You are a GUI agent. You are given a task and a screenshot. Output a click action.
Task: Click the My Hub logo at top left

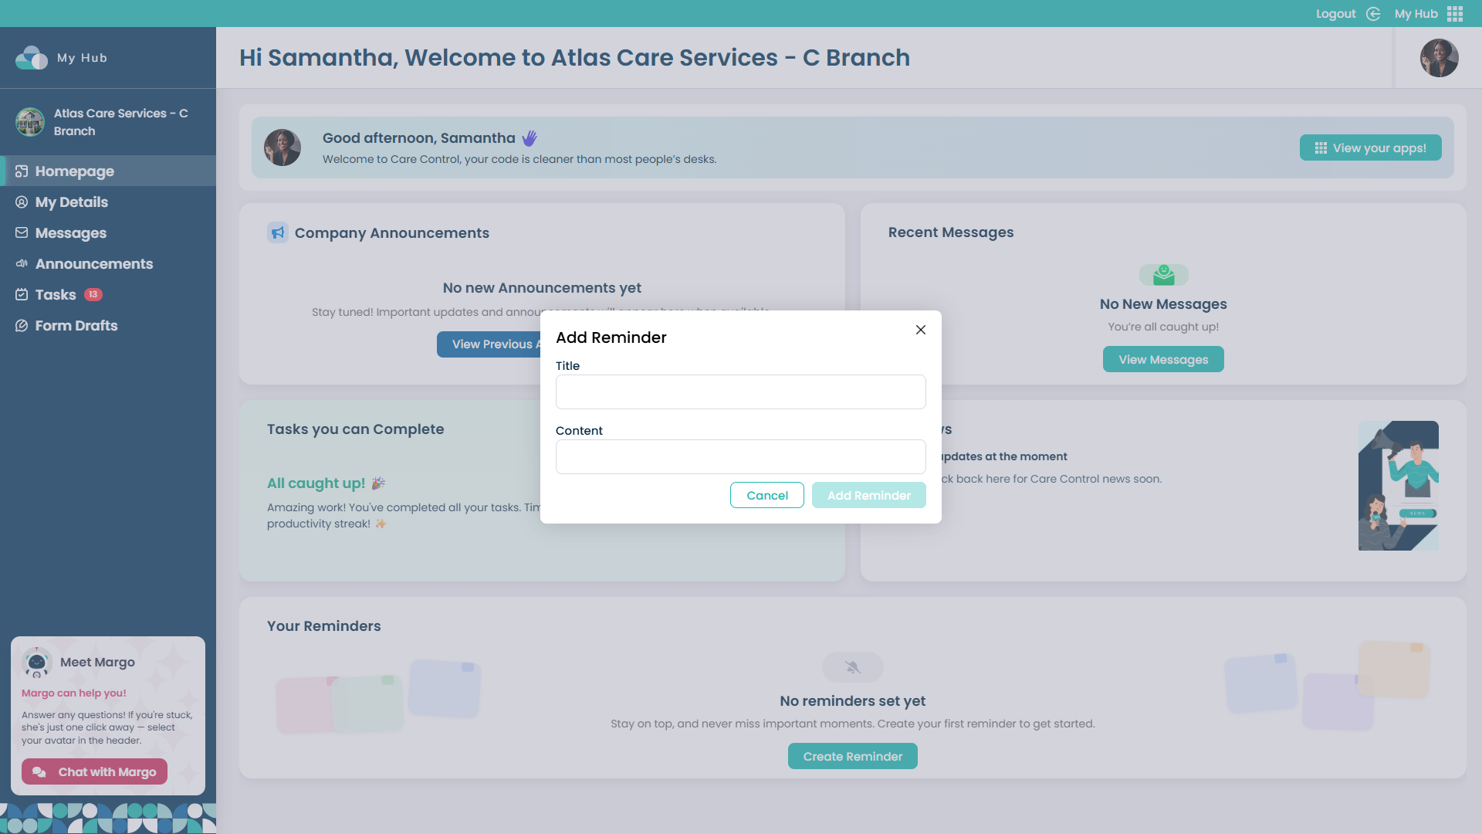coord(31,57)
